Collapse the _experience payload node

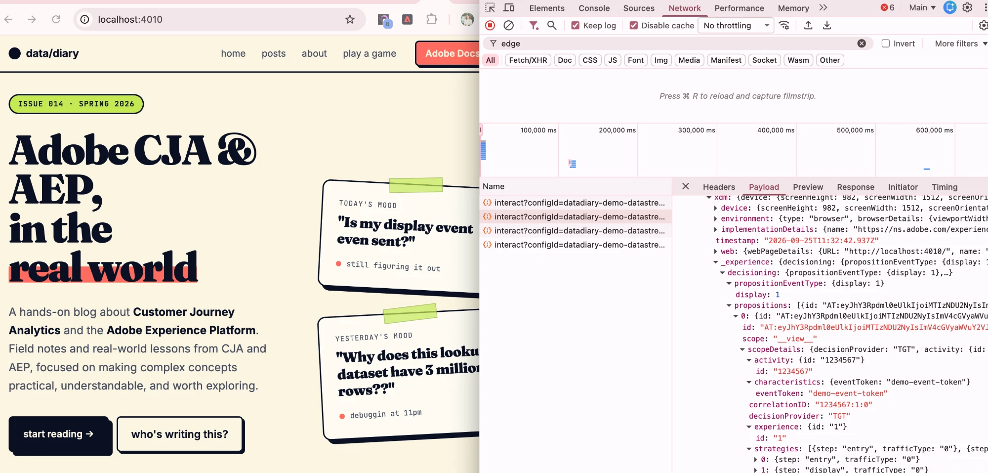715,262
